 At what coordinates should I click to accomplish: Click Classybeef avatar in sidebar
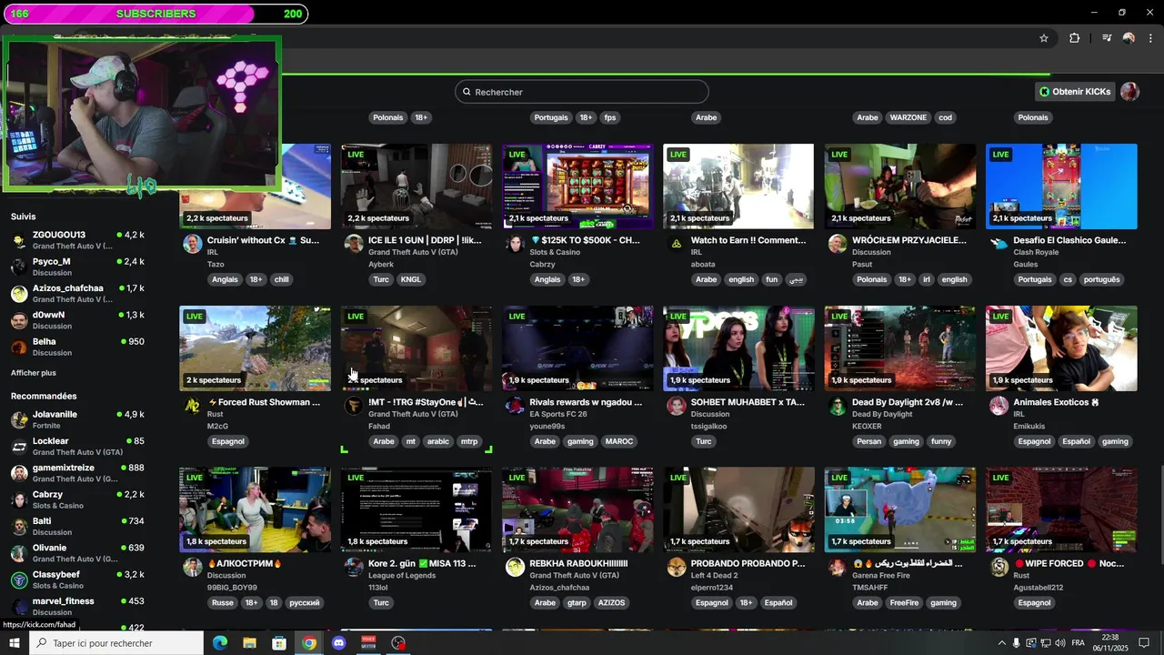coord(19,579)
